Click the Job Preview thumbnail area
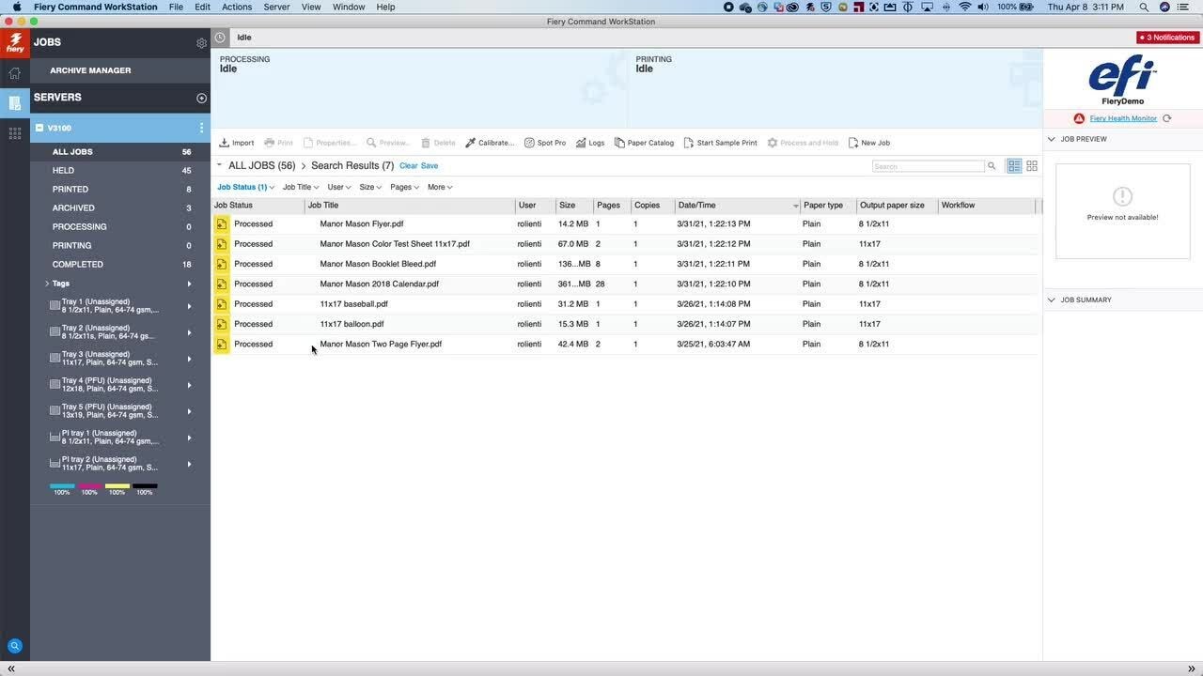 click(x=1122, y=211)
